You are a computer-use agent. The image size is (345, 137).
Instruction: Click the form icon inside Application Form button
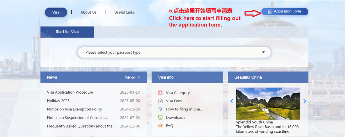coord(270,11)
